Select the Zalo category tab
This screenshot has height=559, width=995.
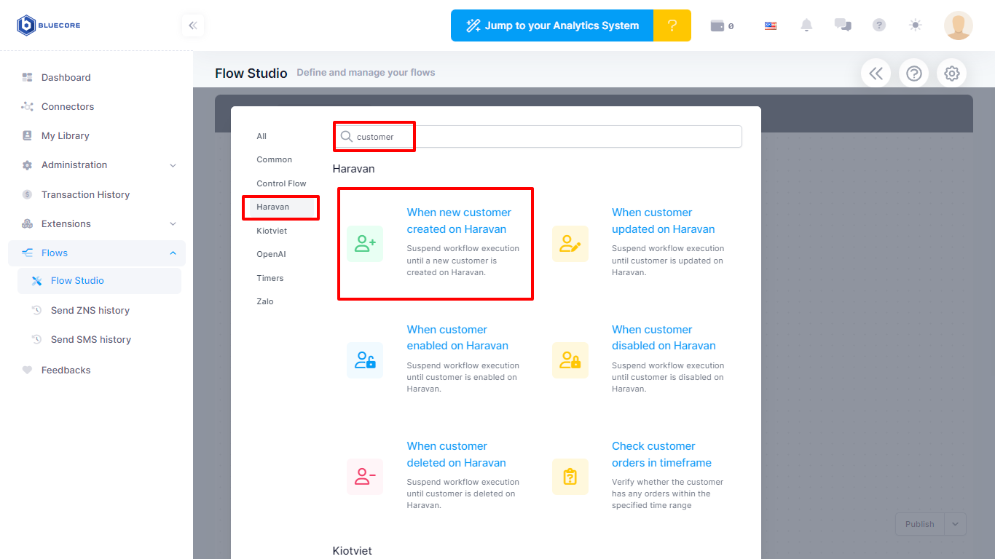(x=265, y=301)
